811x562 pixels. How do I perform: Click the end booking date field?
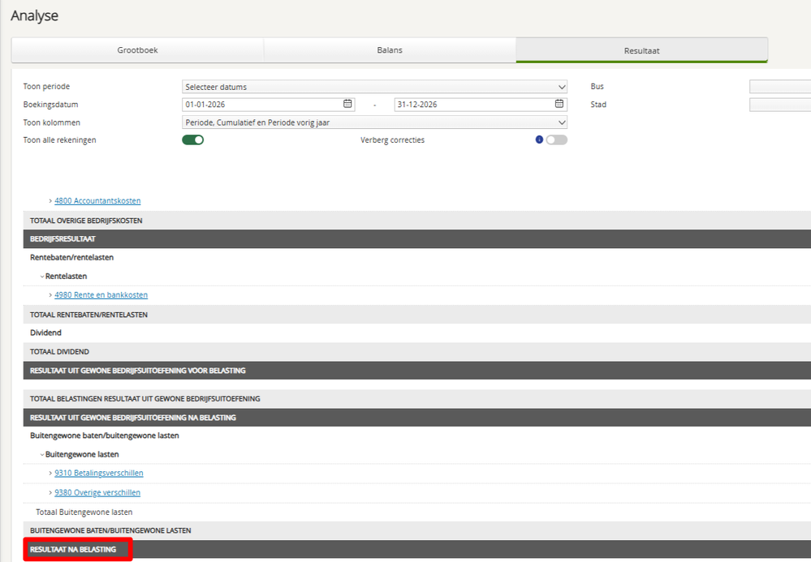[x=481, y=105]
